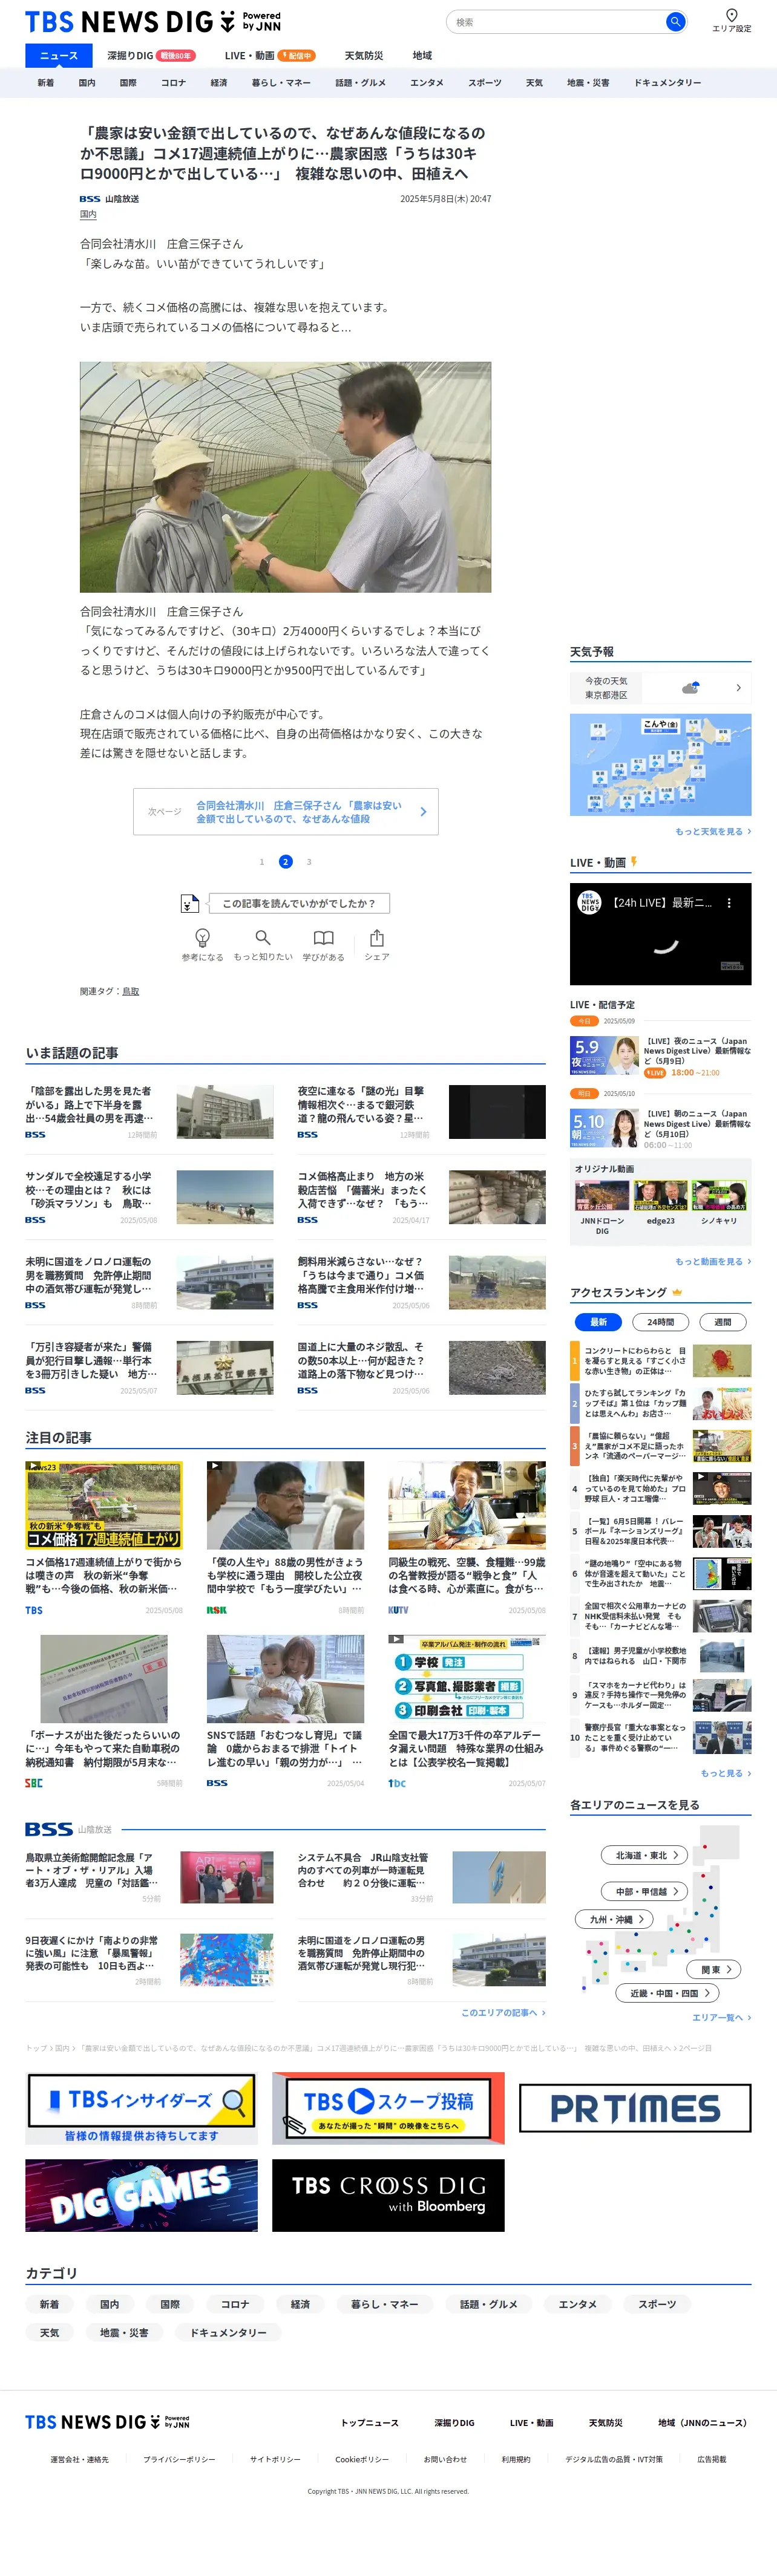Click このエリアの記事へ link

pos(503,2012)
